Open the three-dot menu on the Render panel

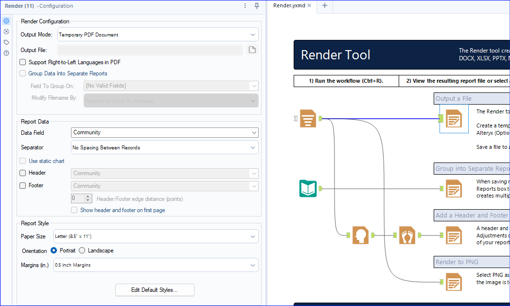[x=245, y=5]
